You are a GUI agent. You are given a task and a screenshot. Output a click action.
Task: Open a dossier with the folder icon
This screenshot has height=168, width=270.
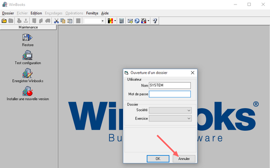(x=4, y=21)
